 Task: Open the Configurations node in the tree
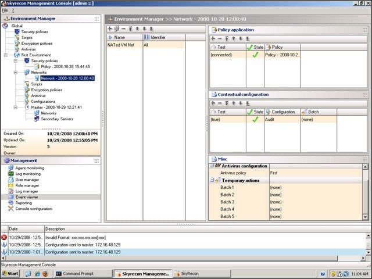43,101
